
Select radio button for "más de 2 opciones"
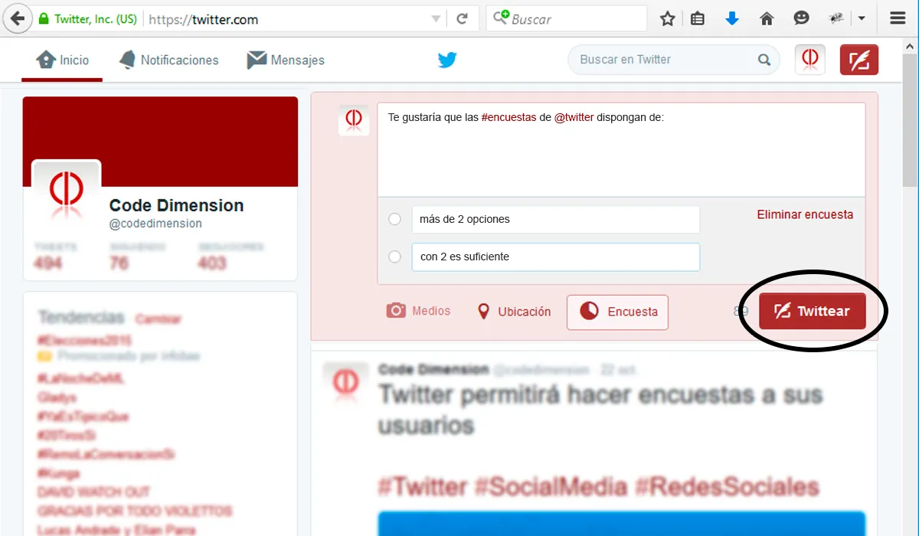394,219
